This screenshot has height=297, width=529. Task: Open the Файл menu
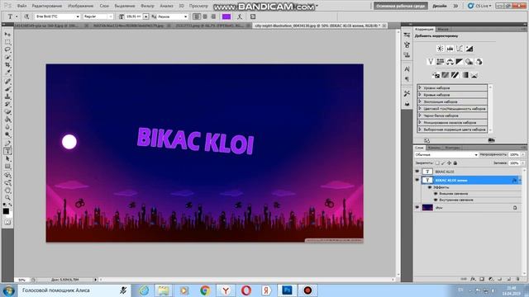click(21, 6)
